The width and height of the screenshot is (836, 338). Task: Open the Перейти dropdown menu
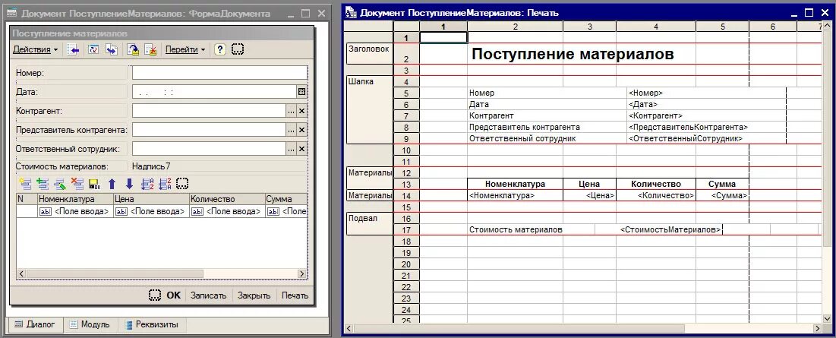point(185,49)
